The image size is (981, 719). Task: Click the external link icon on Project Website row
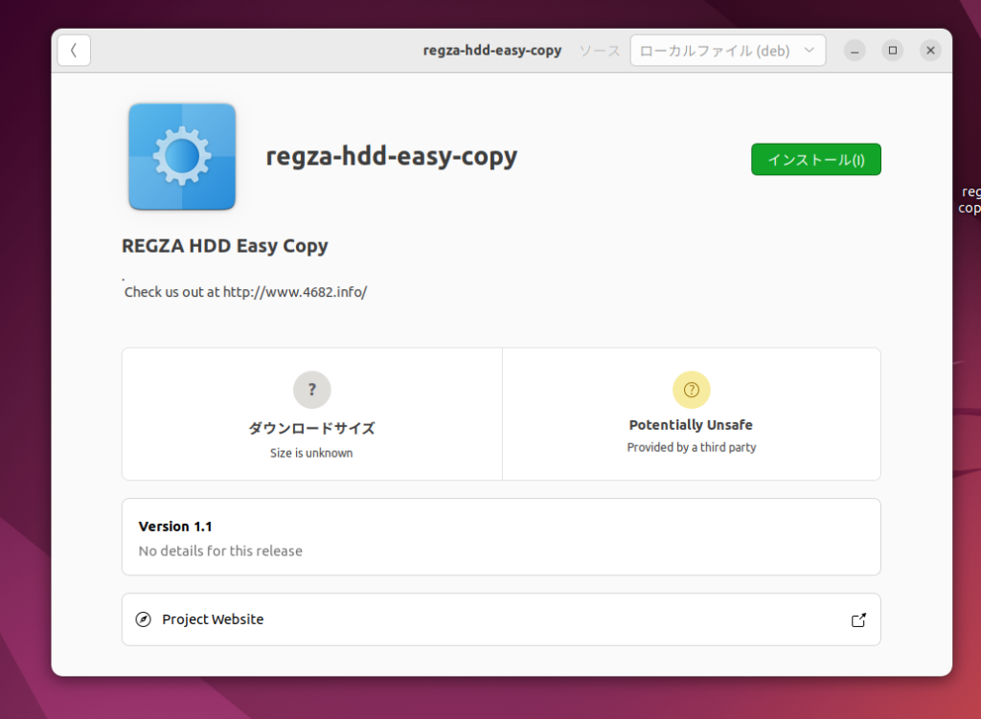pyautogui.click(x=858, y=619)
